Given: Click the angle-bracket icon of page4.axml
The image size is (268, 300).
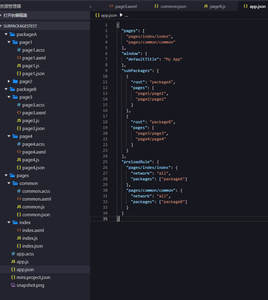Looking at the screenshot, I should point(19,152).
